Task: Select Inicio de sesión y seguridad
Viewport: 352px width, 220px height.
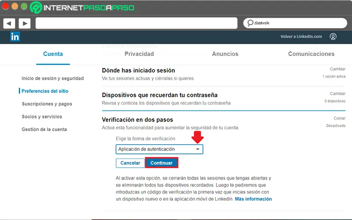Action: point(52,78)
